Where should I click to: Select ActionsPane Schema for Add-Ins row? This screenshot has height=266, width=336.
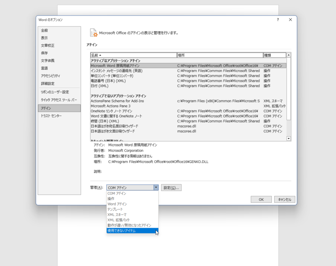point(188,101)
